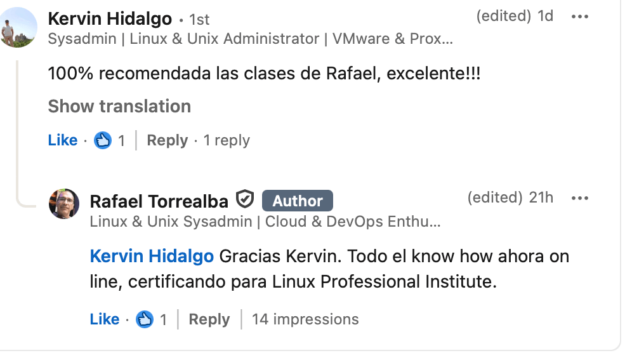View 14 impressions on Rafael's reply
This screenshot has height=353, width=632.
pos(305,319)
